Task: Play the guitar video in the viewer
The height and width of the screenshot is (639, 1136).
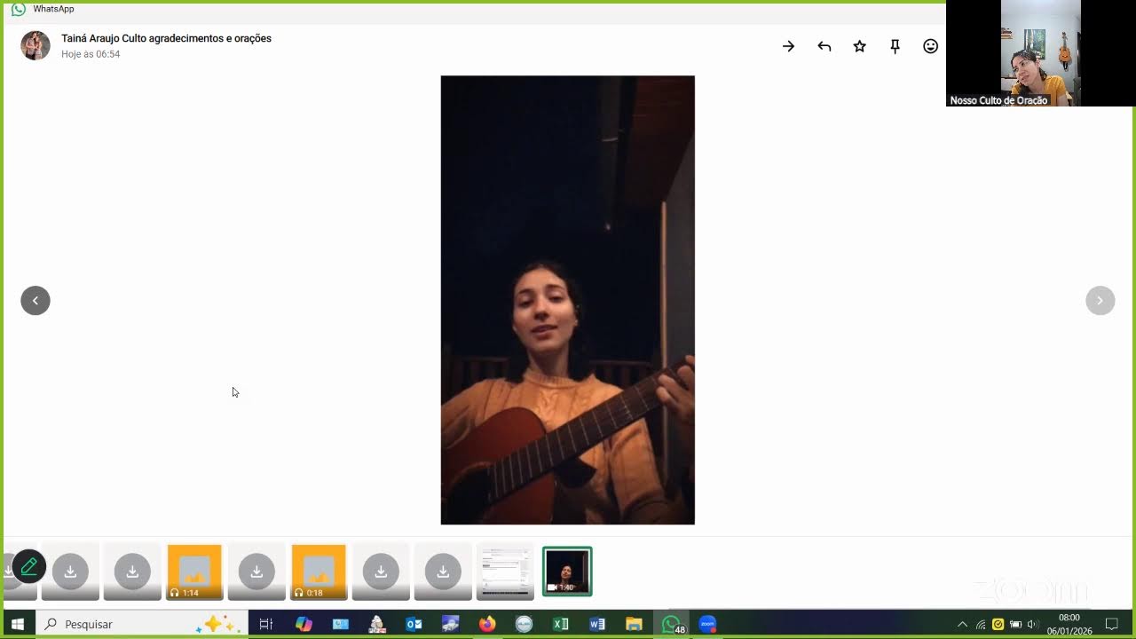Action: [x=567, y=300]
